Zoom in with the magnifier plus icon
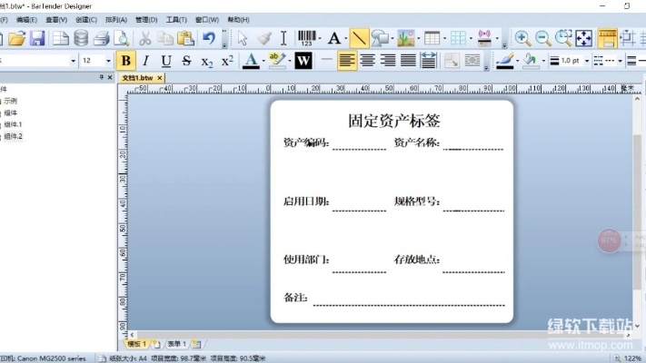This screenshot has height=363, width=646. 522,38
